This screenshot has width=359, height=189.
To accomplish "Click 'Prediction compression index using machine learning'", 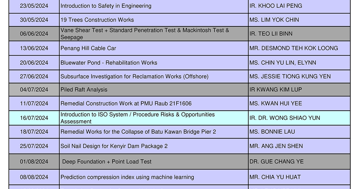I will point(127,177).
